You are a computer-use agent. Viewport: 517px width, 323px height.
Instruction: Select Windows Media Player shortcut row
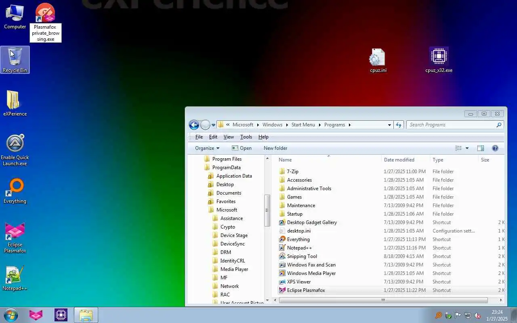point(391,273)
